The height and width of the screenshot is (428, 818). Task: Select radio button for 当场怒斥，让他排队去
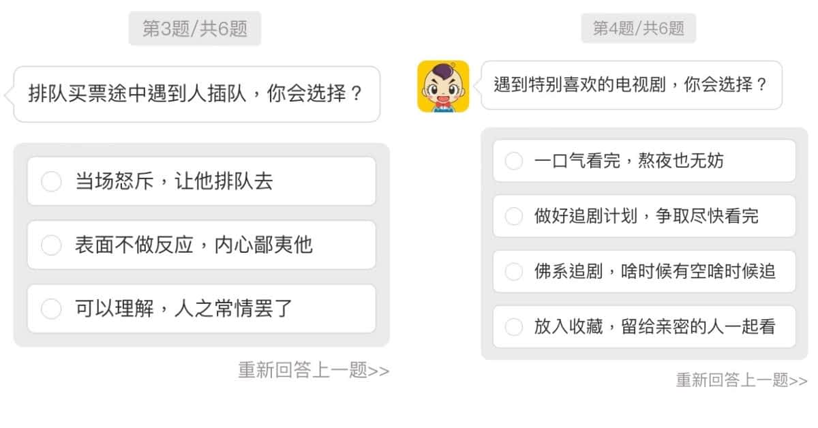tap(51, 182)
